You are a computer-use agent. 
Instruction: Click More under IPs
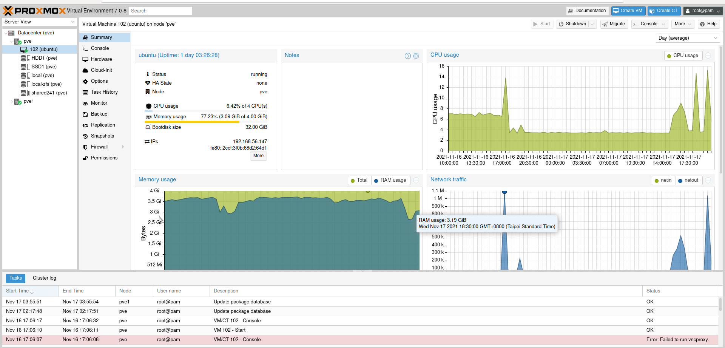[x=259, y=156]
